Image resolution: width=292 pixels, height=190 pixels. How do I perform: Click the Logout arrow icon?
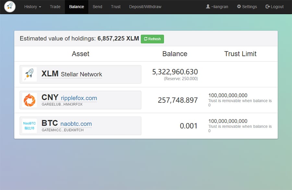click(268, 7)
